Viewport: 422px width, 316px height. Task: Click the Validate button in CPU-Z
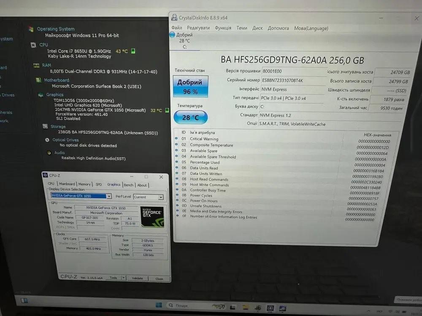(x=138, y=278)
